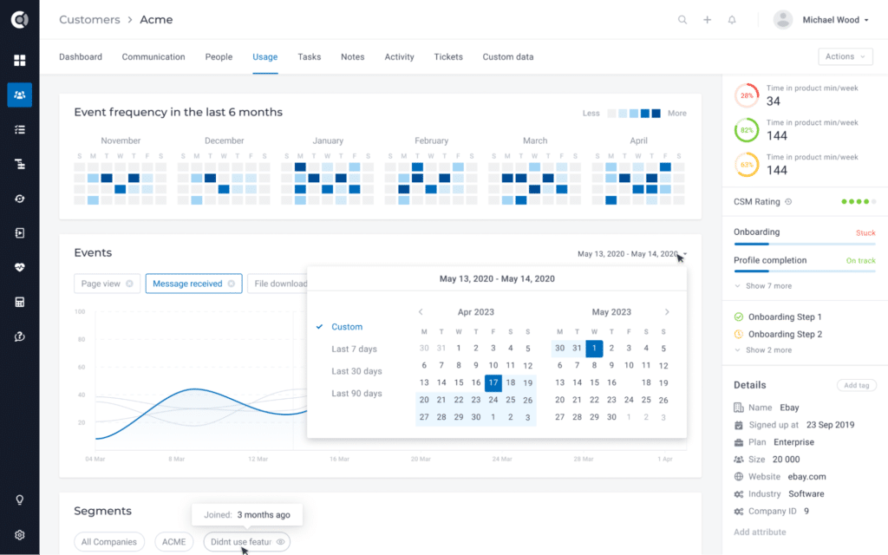The width and height of the screenshot is (888, 555).
Task: Open the Customers icon in left sidebar
Action: click(19, 95)
